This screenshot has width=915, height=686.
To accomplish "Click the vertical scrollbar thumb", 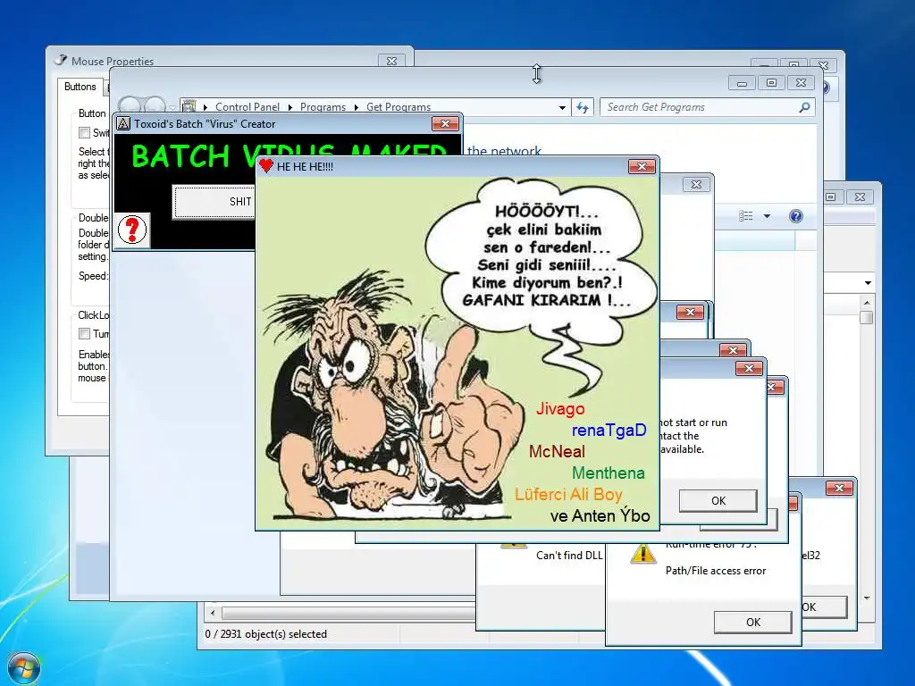I will click(867, 318).
